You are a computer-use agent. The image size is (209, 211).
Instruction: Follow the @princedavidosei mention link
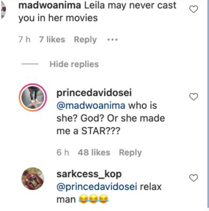[x=97, y=187]
